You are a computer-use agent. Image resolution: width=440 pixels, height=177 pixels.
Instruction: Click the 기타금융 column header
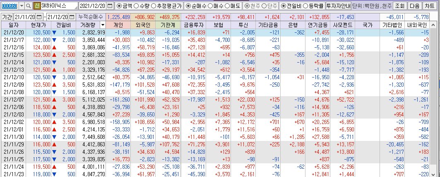(x=268, y=25)
